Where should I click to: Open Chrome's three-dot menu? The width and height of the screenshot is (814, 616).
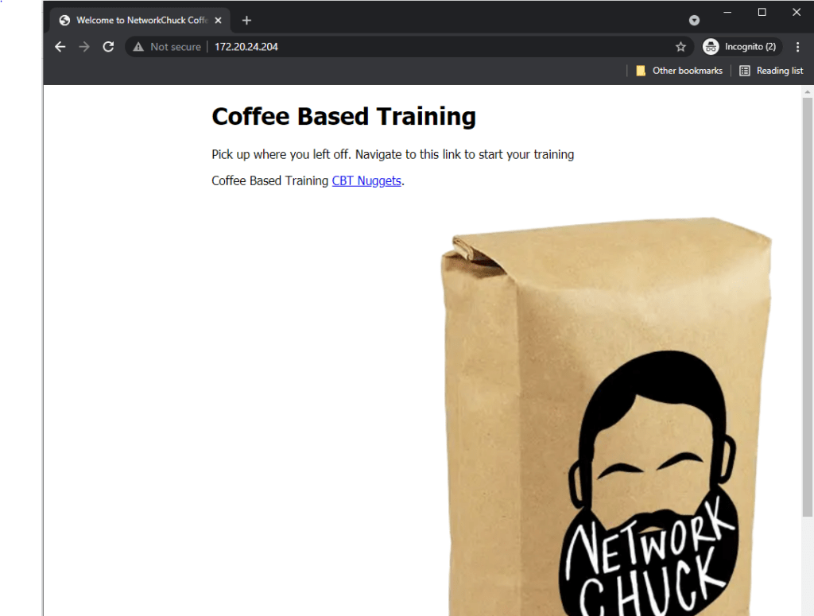click(797, 47)
